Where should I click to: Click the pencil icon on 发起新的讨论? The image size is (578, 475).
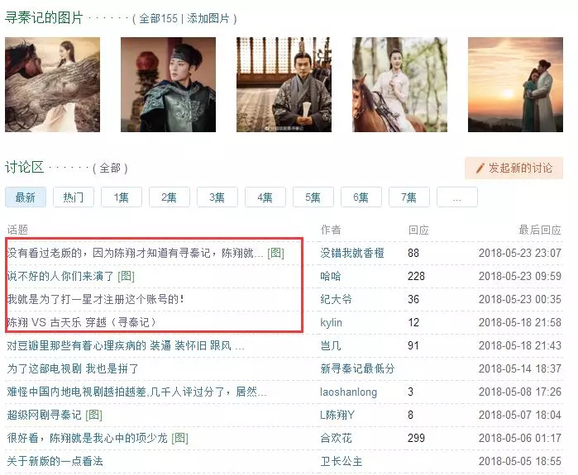480,169
